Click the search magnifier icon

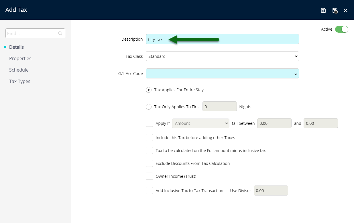(x=60, y=33)
